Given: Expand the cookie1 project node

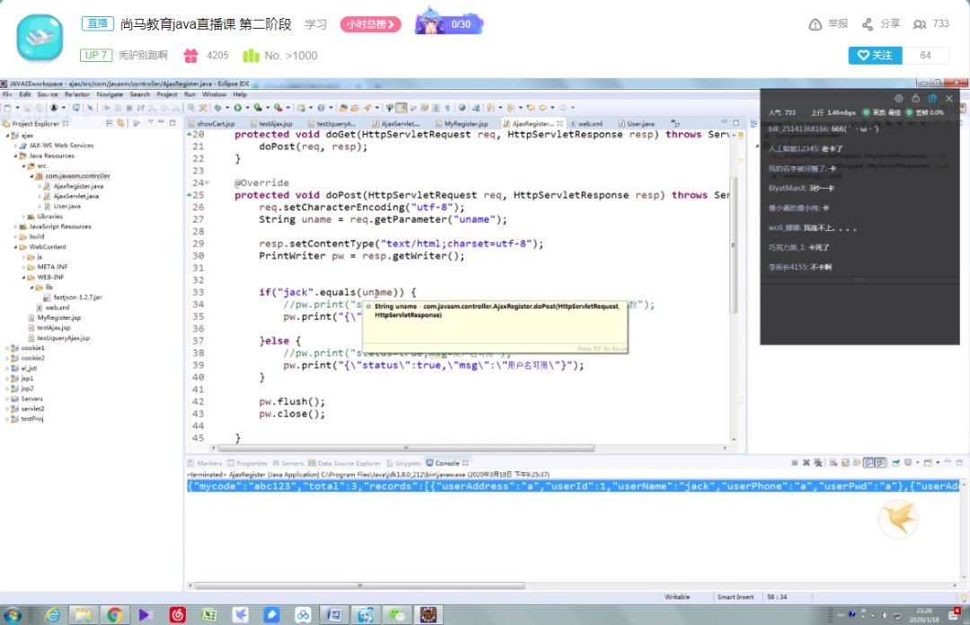Looking at the screenshot, I should point(7,348).
